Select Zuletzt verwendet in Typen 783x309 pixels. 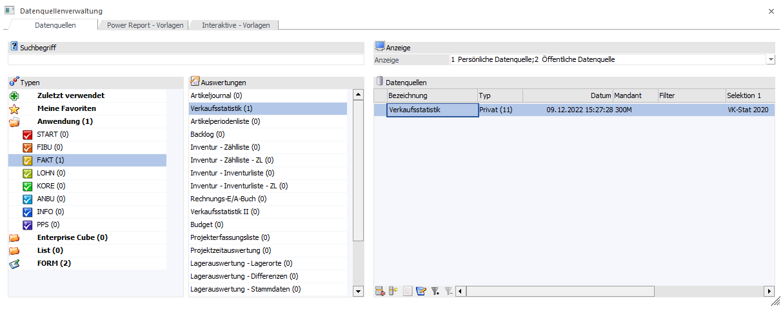(x=71, y=95)
